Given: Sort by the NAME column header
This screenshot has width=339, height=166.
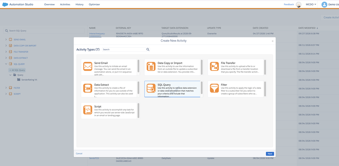Looking at the screenshot, I should [x=92, y=28].
